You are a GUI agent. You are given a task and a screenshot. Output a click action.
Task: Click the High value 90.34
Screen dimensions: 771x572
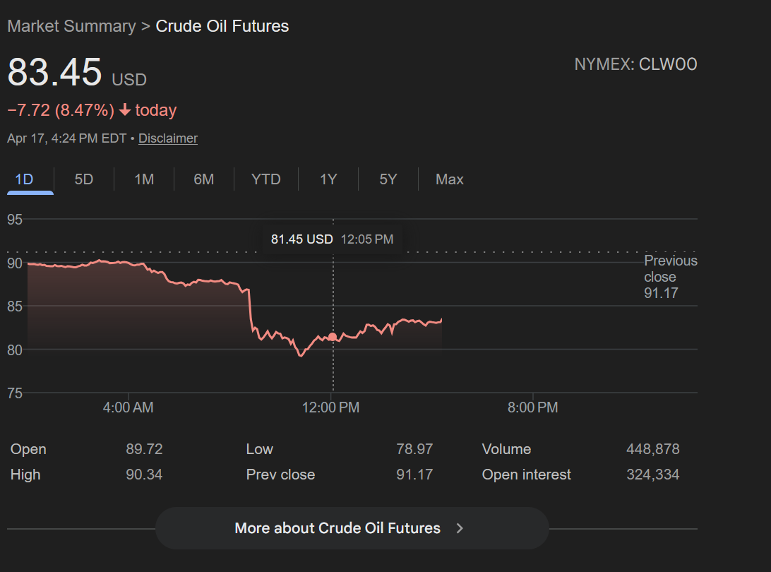pyautogui.click(x=144, y=475)
